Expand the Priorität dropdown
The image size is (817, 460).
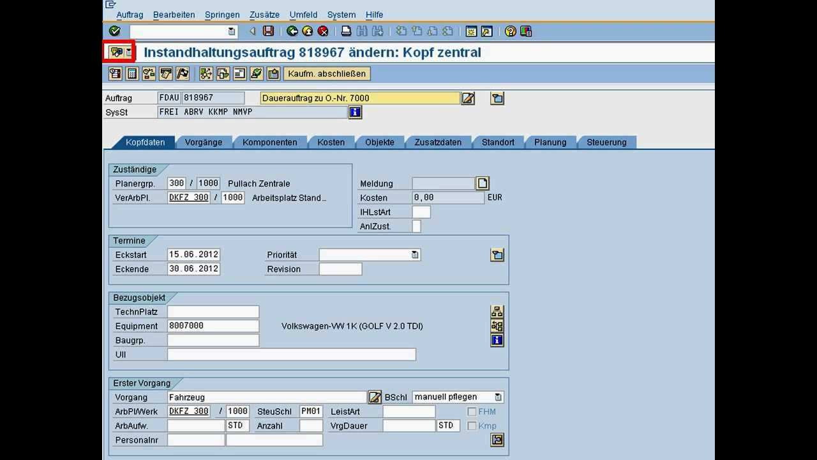[x=415, y=255]
